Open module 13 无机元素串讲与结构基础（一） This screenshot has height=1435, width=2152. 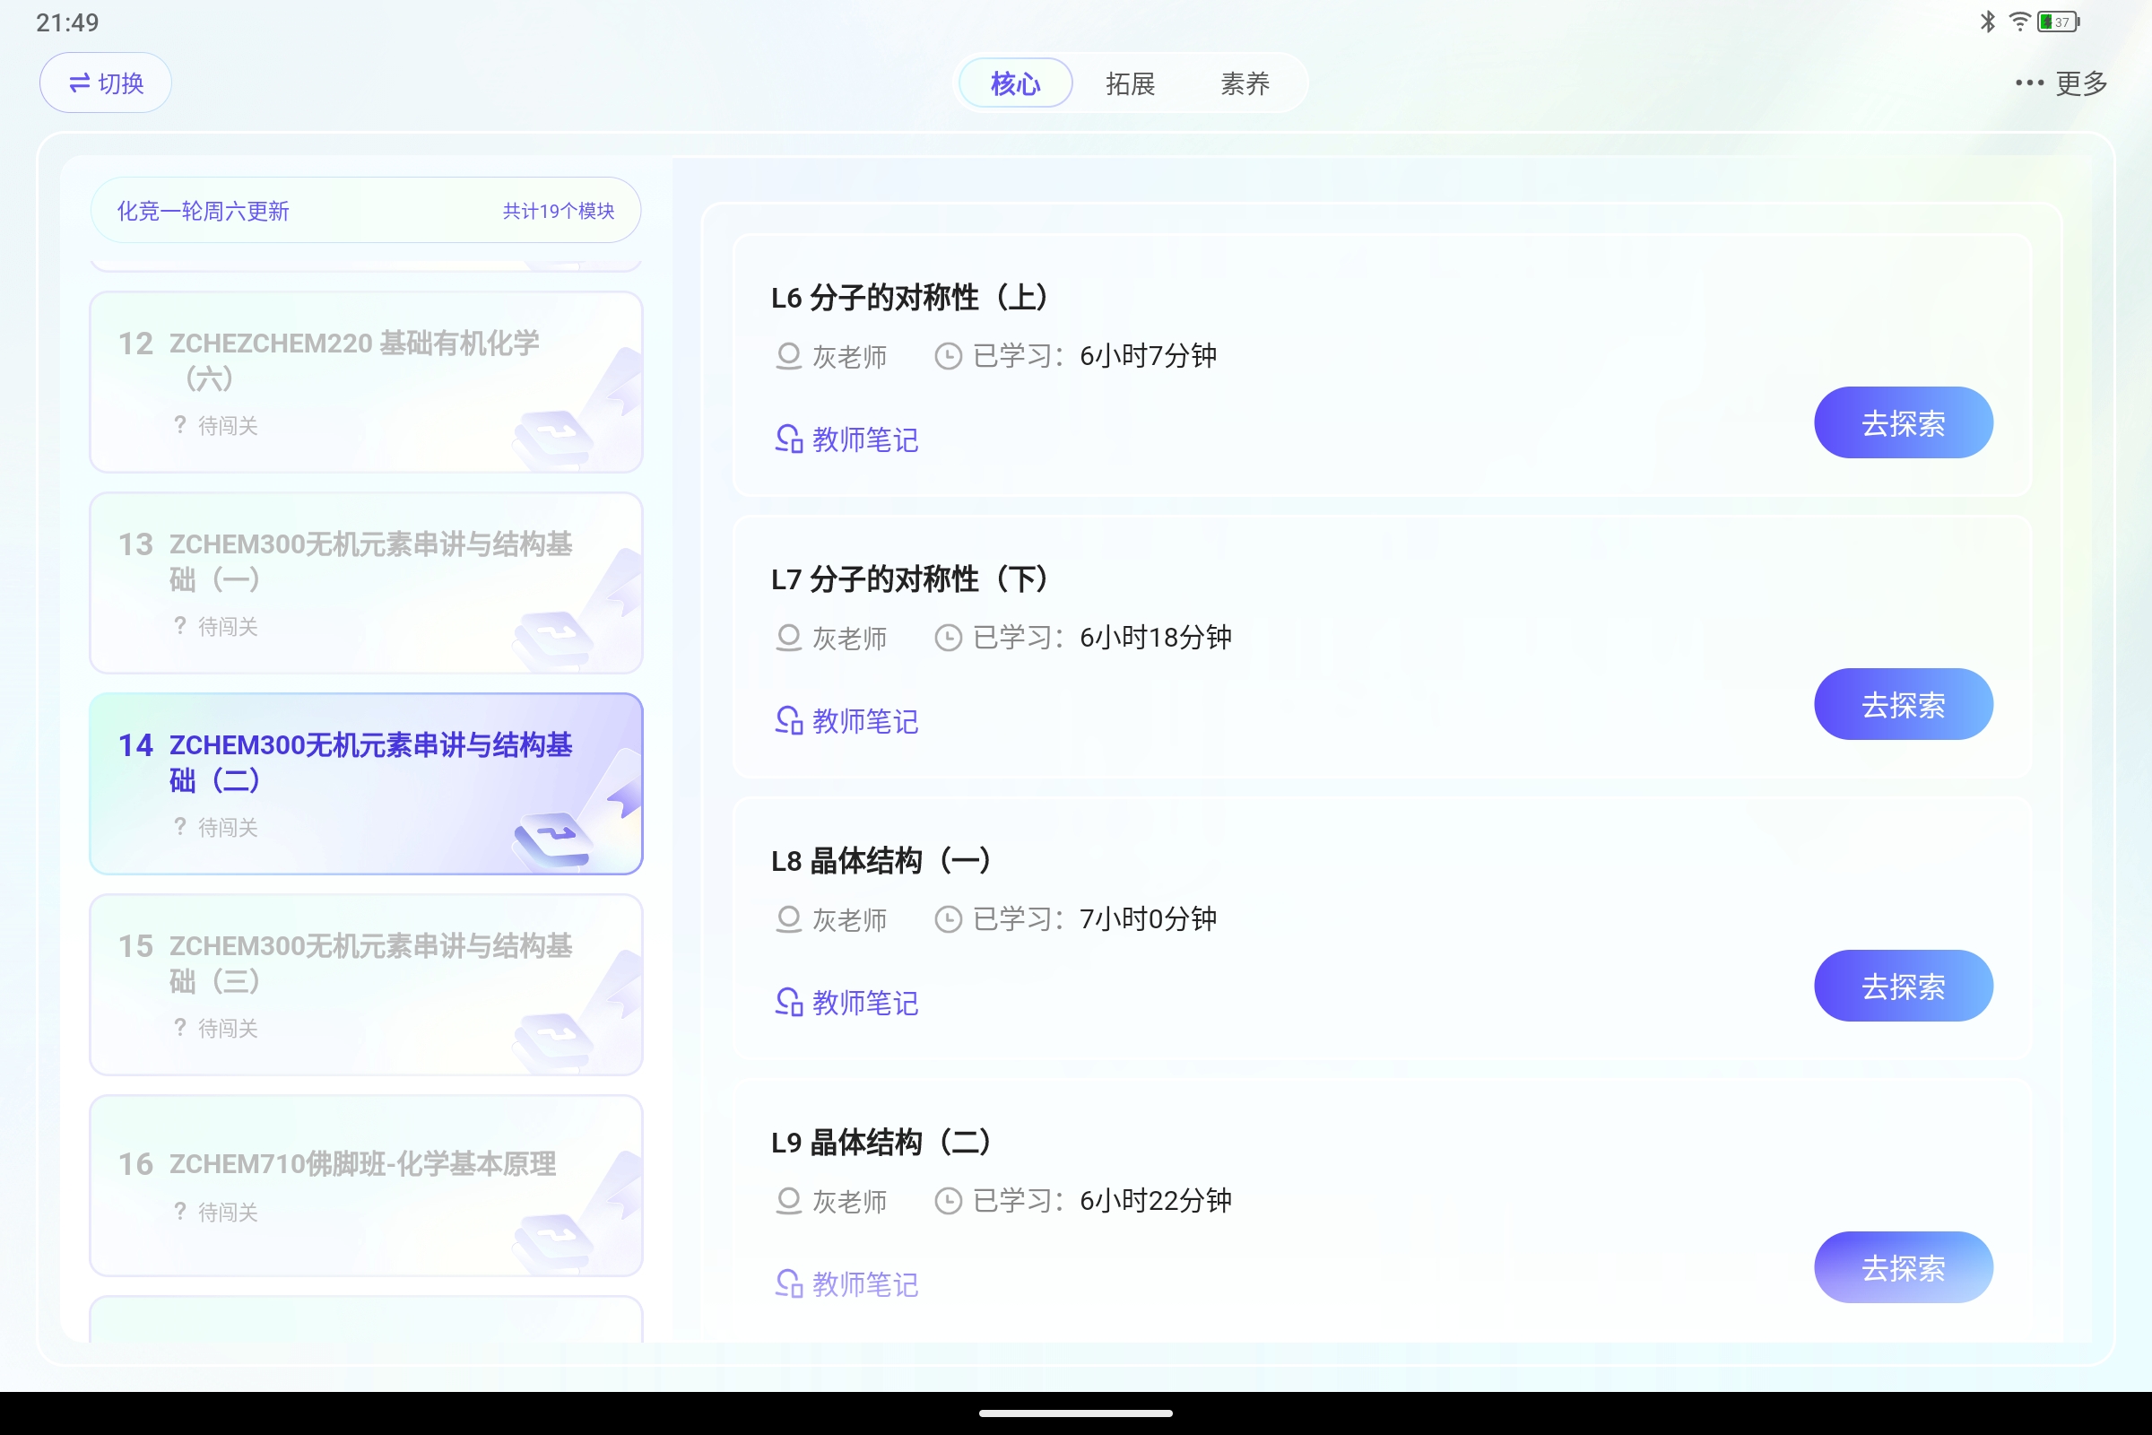(x=366, y=583)
